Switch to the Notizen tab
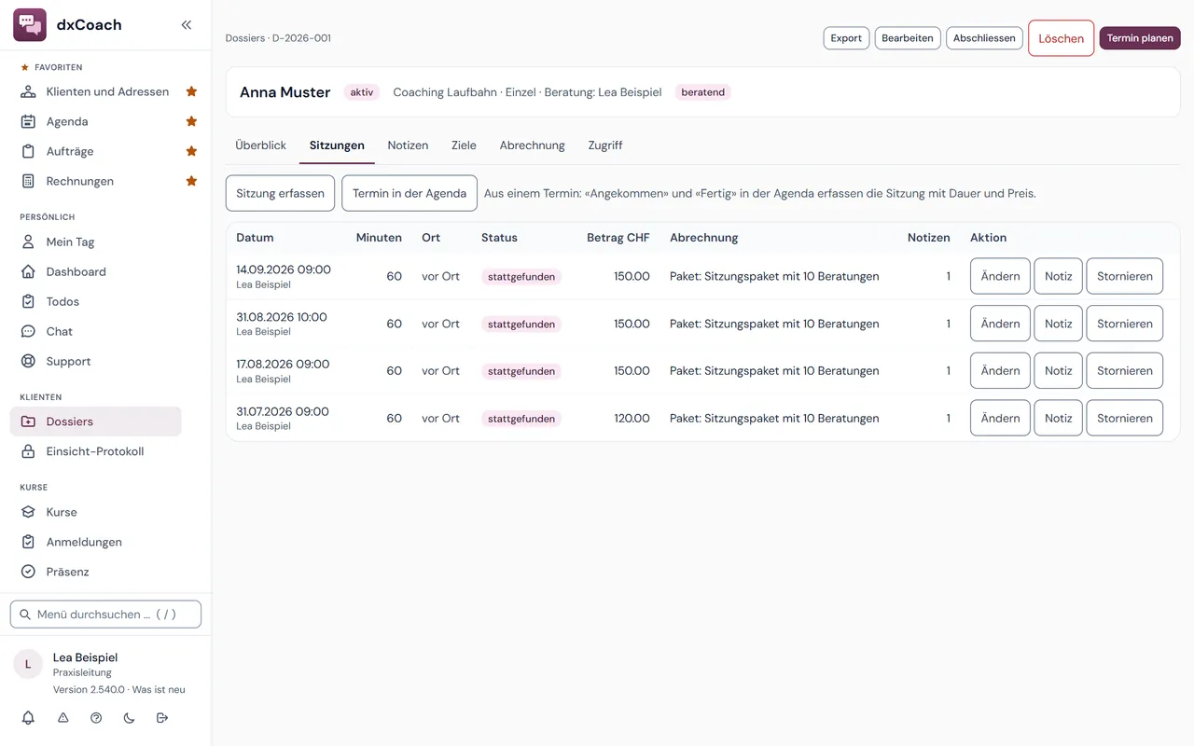Viewport: 1194px width, 746px height. [408, 145]
